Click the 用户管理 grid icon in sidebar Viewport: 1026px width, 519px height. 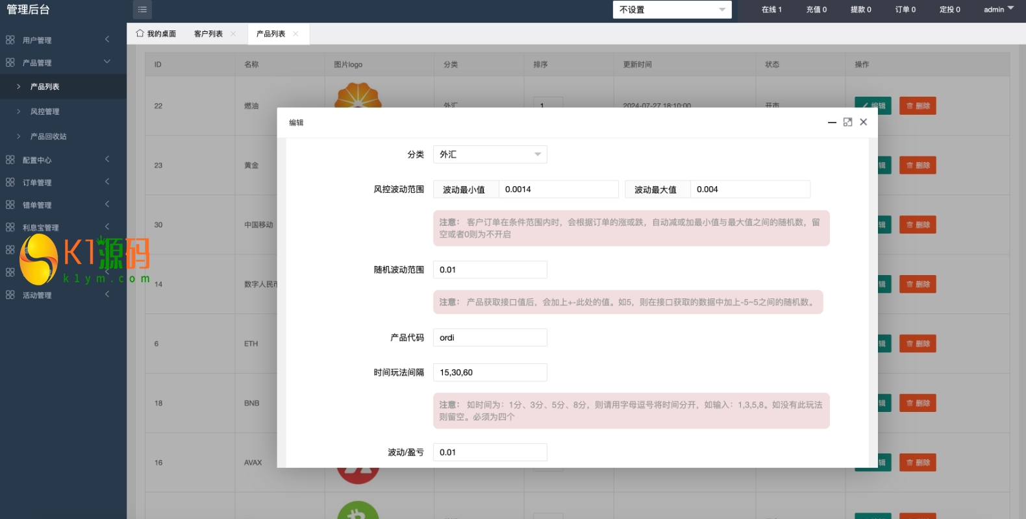point(10,40)
